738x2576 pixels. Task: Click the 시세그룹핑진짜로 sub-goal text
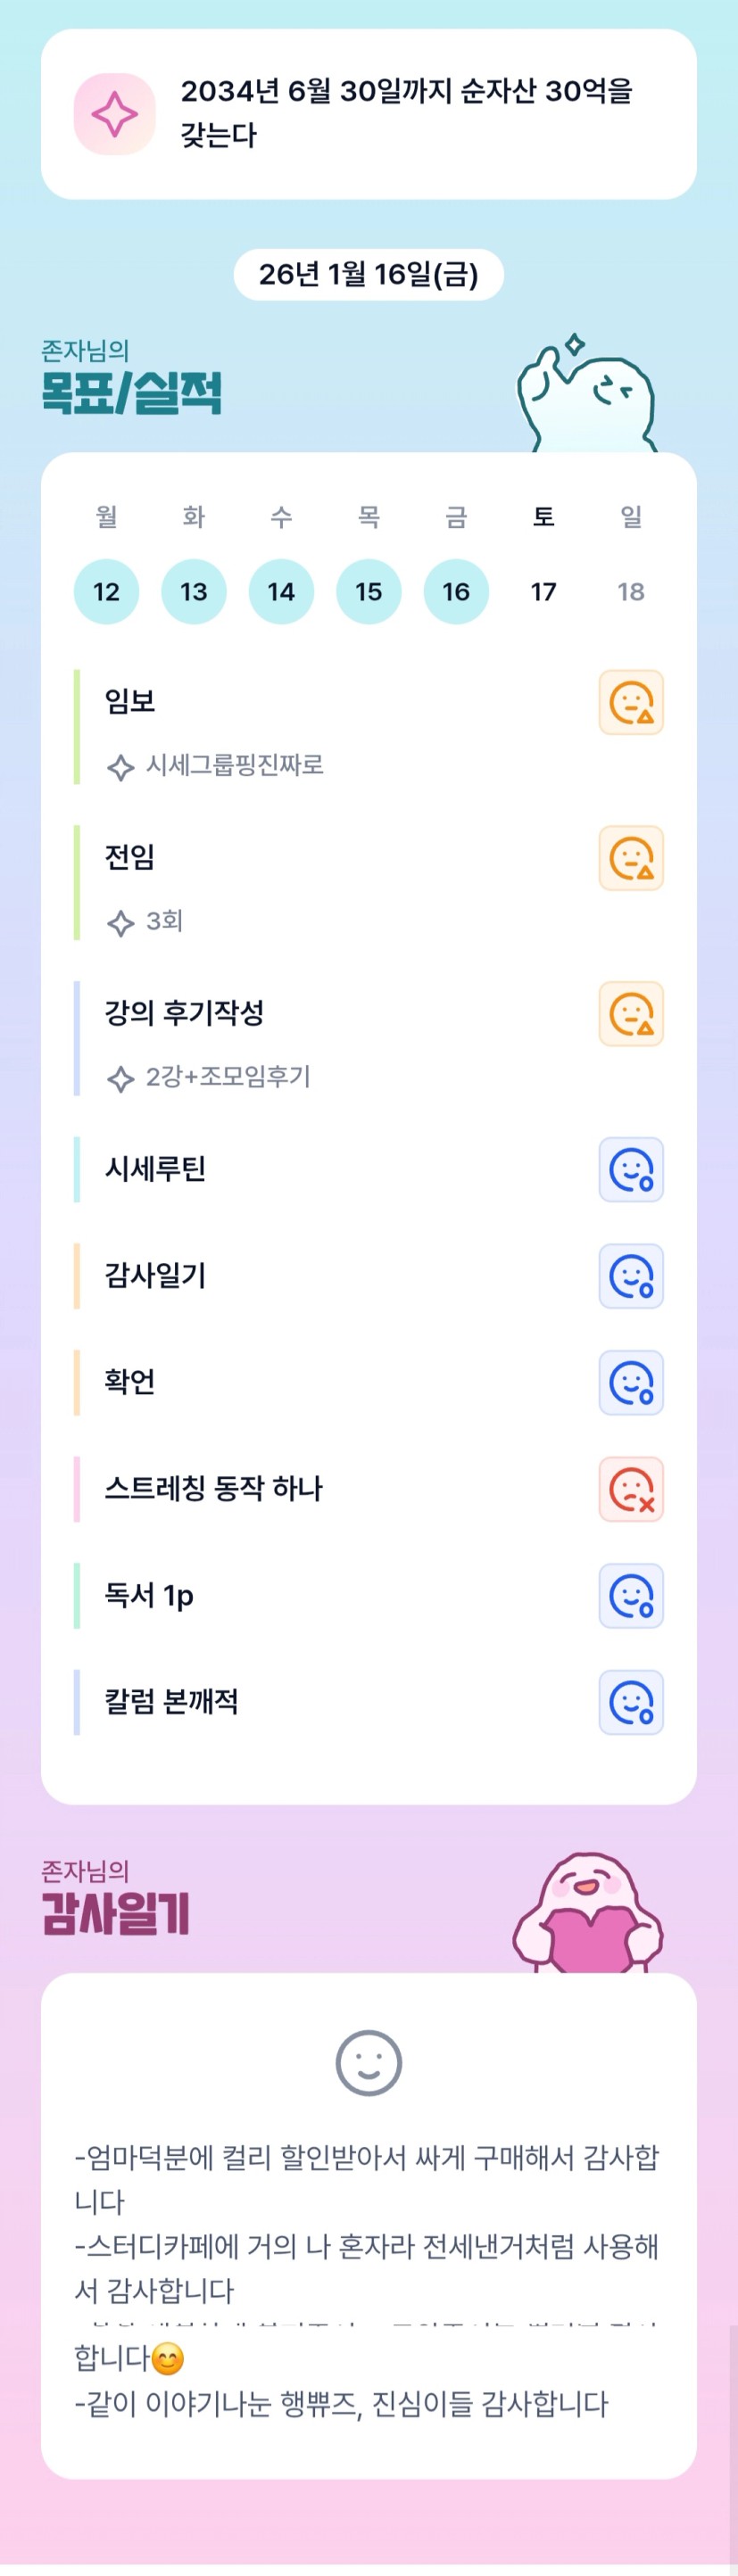click(234, 765)
